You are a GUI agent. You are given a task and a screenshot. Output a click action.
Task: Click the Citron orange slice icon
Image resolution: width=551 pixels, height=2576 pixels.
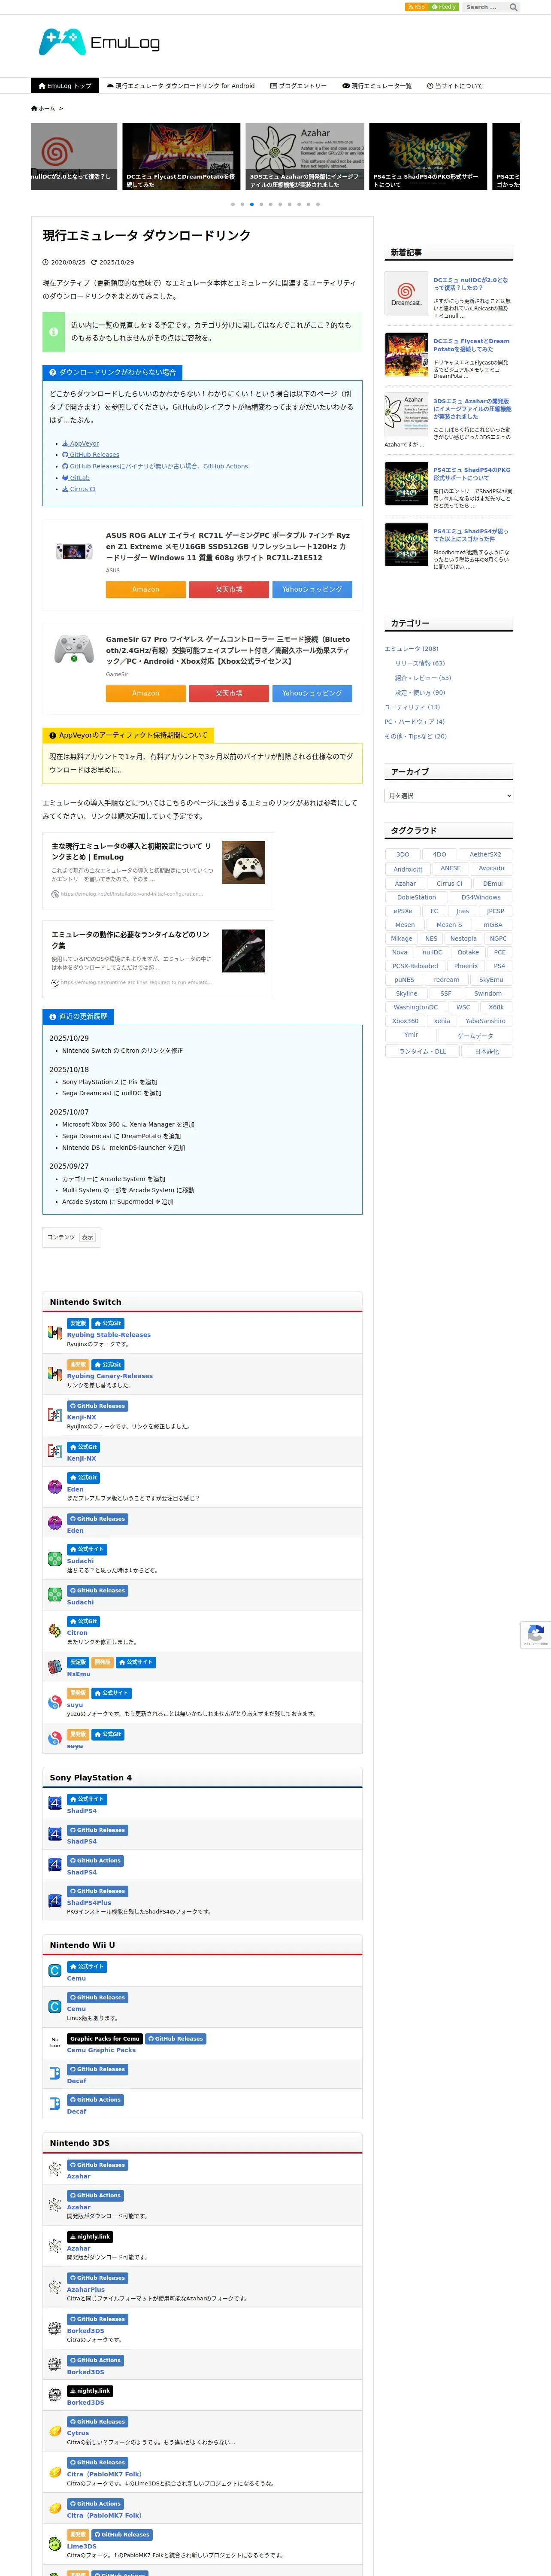tap(55, 1630)
